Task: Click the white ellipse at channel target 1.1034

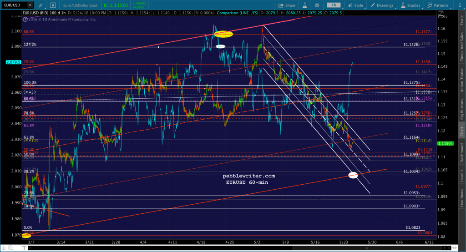Action: pyautogui.click(x=353, y=175)
